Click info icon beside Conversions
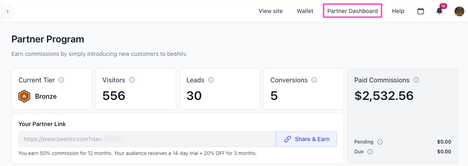This screenshot has width=468, height=166. click(x=315, y=80)
